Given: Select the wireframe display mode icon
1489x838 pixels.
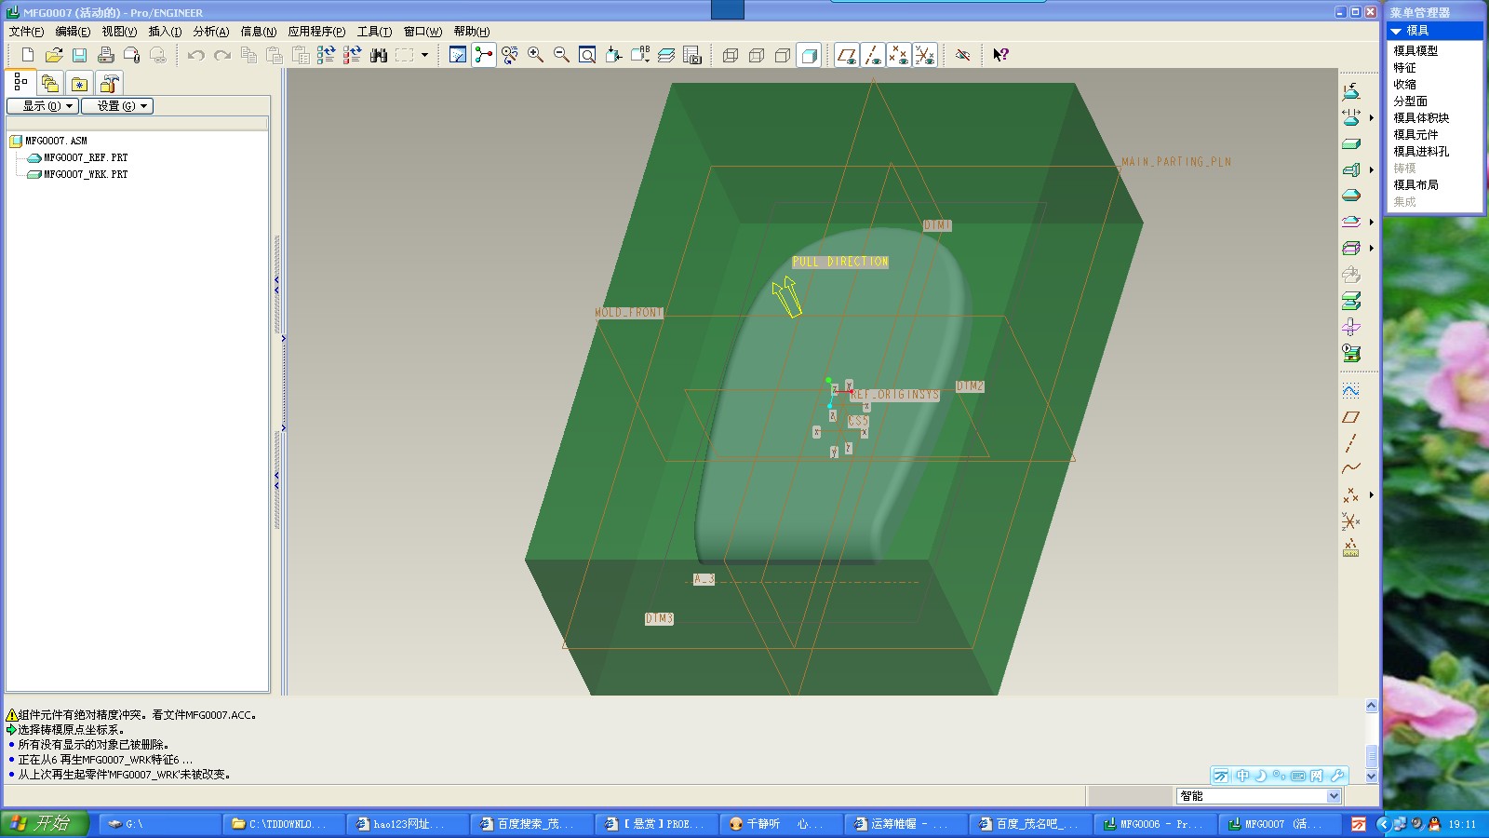Looking at the screenshot, I should (x=731, y=55).
